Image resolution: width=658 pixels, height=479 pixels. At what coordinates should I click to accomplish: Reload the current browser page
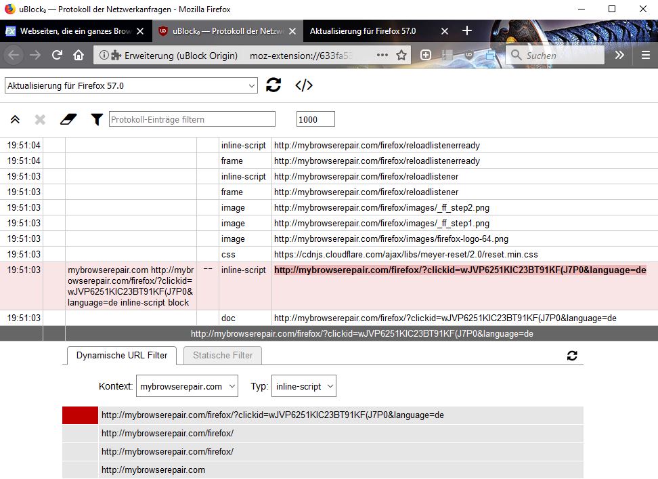(x=57, y=55)
